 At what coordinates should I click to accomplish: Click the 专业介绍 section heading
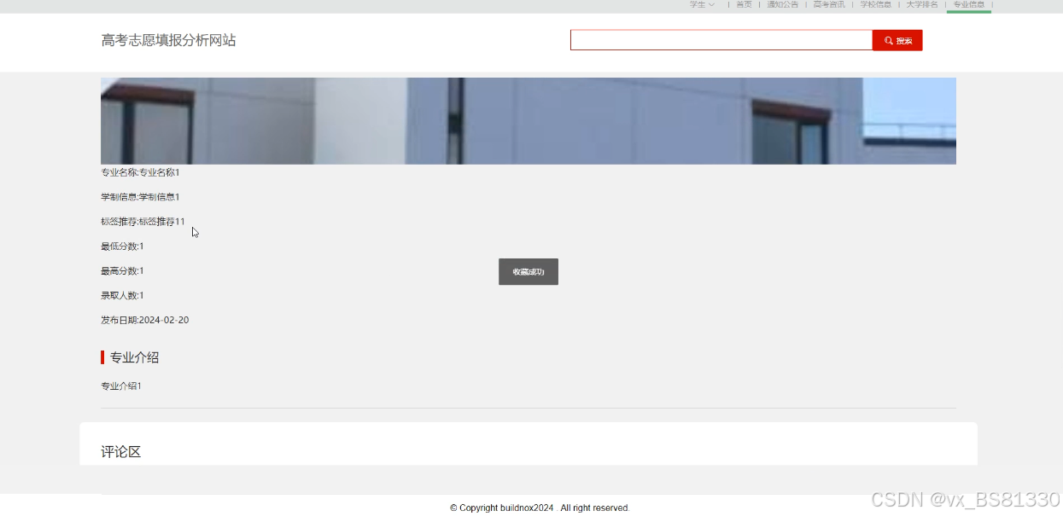(x=134, y=357)
